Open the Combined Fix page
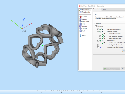The image size is (125, 94). tap(85, 12)
